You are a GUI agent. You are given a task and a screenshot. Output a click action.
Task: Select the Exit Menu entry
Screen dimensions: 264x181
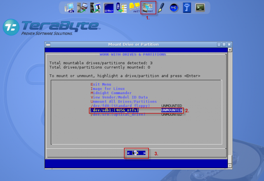[101, 84]
